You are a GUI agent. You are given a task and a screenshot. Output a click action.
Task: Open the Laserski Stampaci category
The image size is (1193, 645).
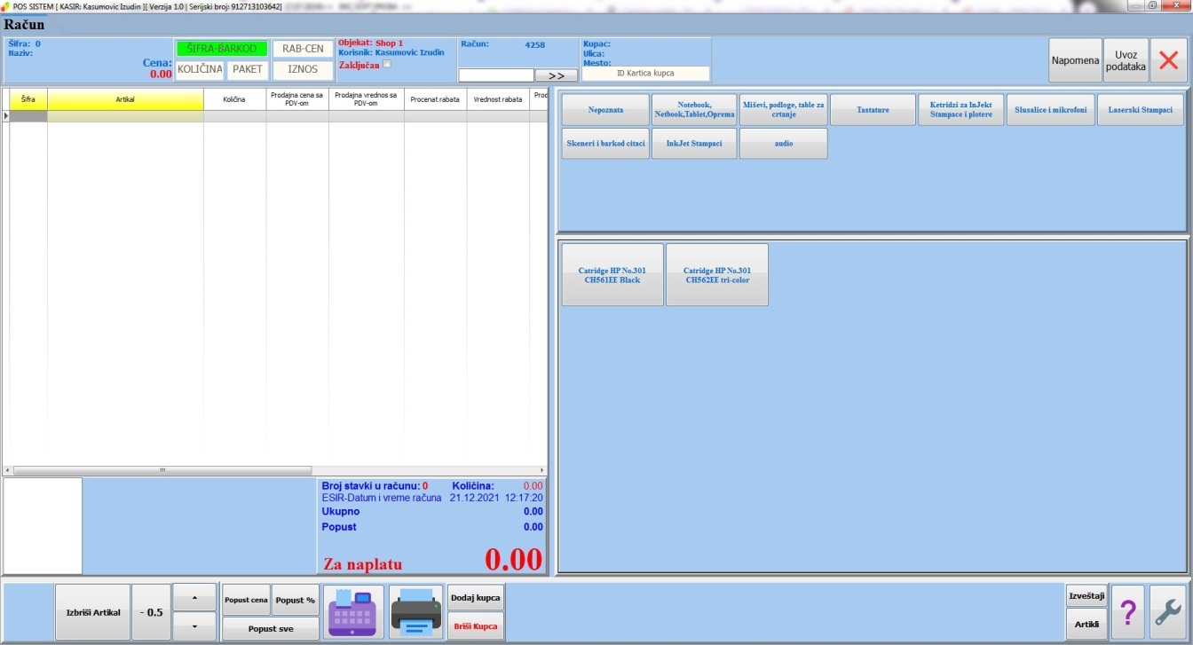(1140, 110)
